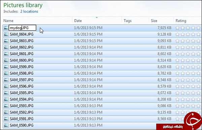Select the SAM_0603.JPG file name
202x130 pixels.
[x=22, y=41]
